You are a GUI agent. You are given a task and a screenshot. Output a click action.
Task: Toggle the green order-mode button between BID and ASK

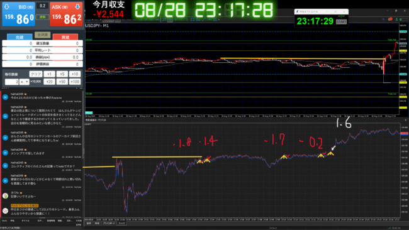pyautogui.click(x=42, y=17)
